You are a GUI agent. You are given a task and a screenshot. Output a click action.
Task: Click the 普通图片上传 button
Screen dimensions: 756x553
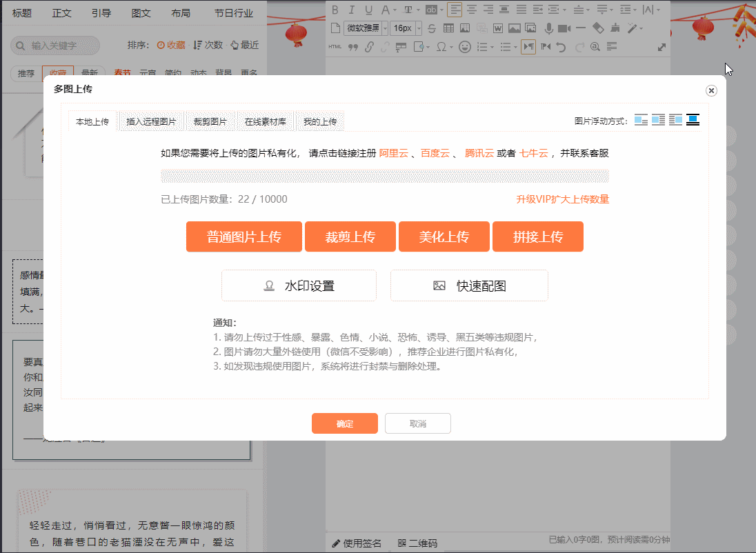[244, 237]
